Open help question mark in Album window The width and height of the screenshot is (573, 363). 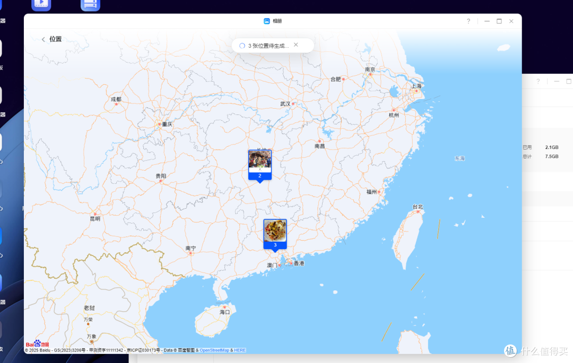click(x=468, y=21)
